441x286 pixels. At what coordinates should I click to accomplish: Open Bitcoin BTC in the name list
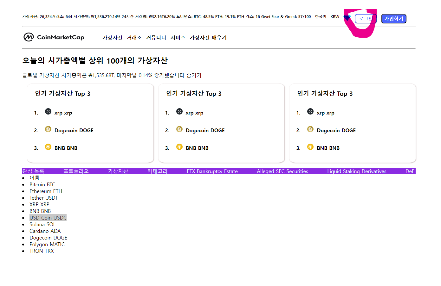coord(42,184)
